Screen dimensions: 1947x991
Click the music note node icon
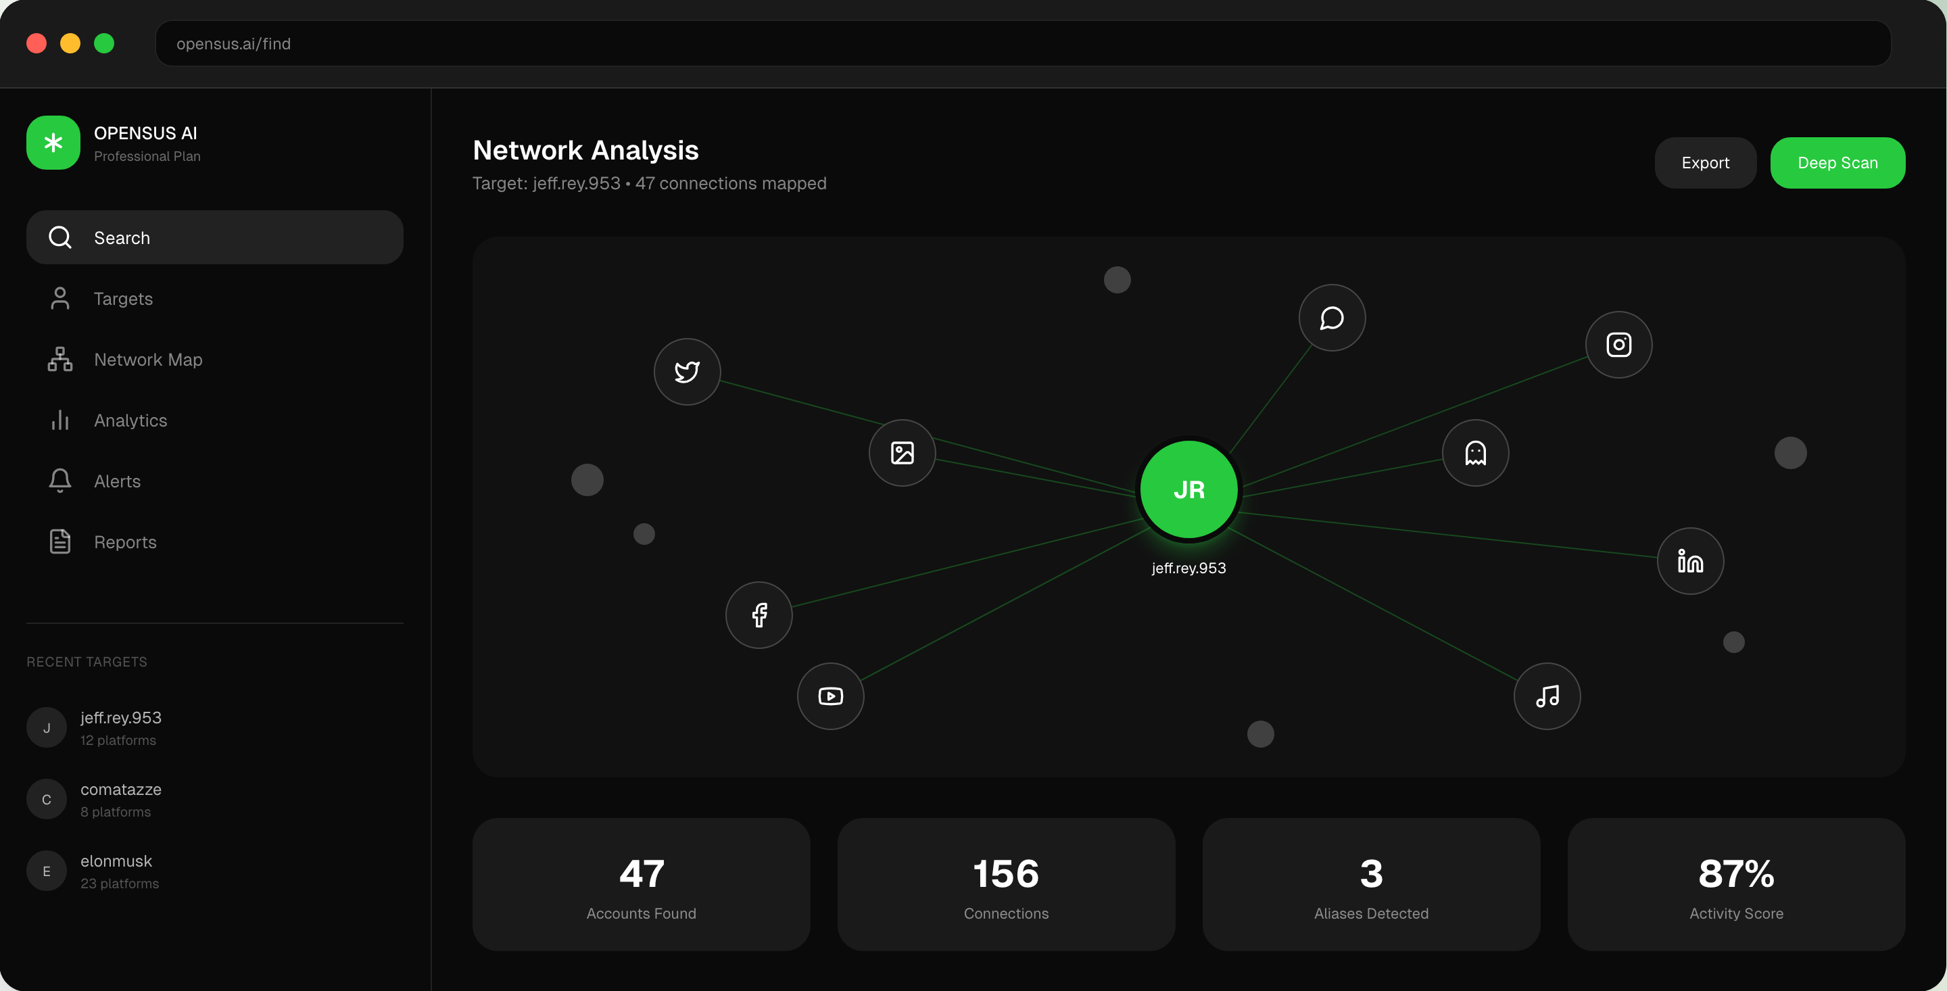click(x=1546, y=696)
